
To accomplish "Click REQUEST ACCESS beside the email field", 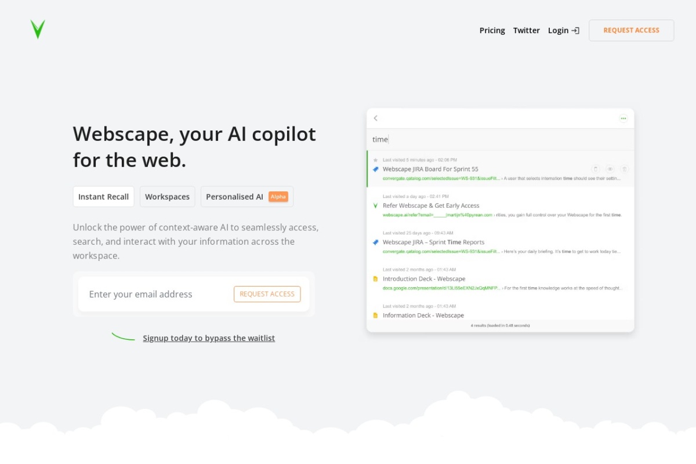I will click(267, 294).
